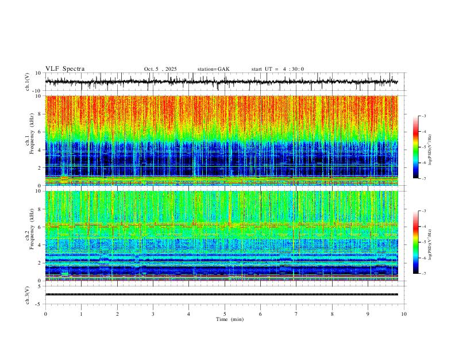Click the ch.3 voltage trace band
The height and width of the screenshot is (352, 455).
[x=221, y=294]
